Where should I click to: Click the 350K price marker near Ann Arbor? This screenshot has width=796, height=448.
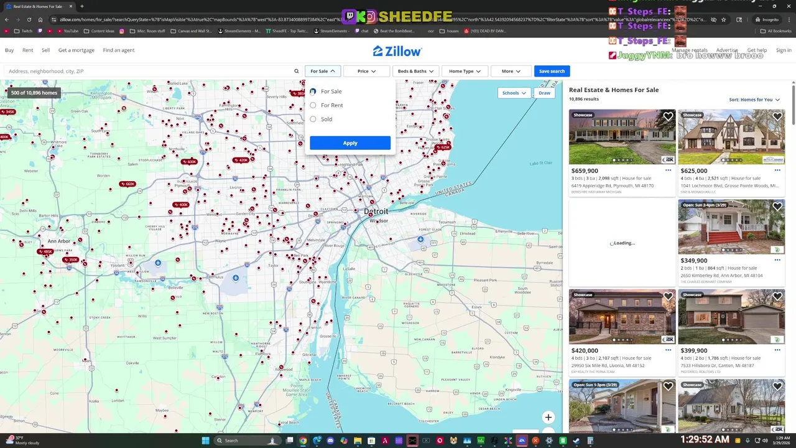pyautogui.click(x=70, y=259)
